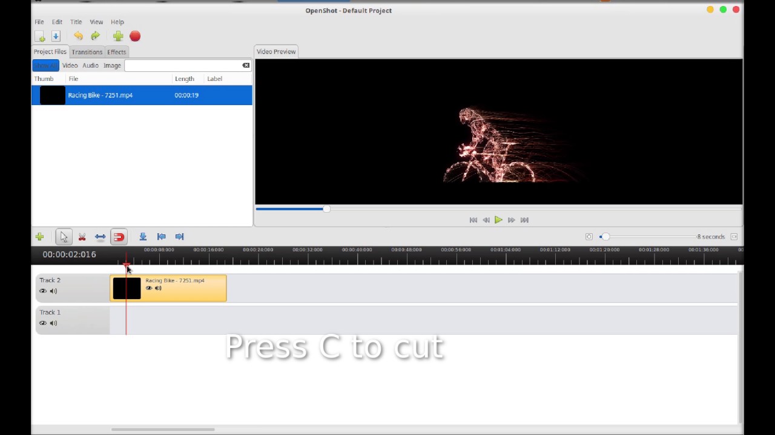This screenshot has height=435, width=775.
Task: Click the Track 1 label
Action: pyautogui.click(x=50, y=312)
